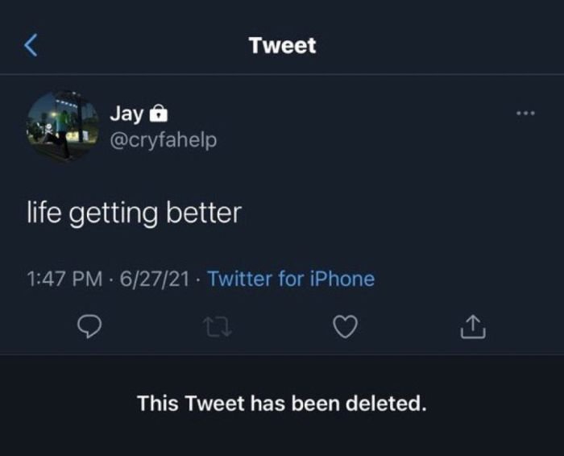
Task: Click the 1:47 PM timestamp
Action: pyautogui.click(x=64, y=279)
